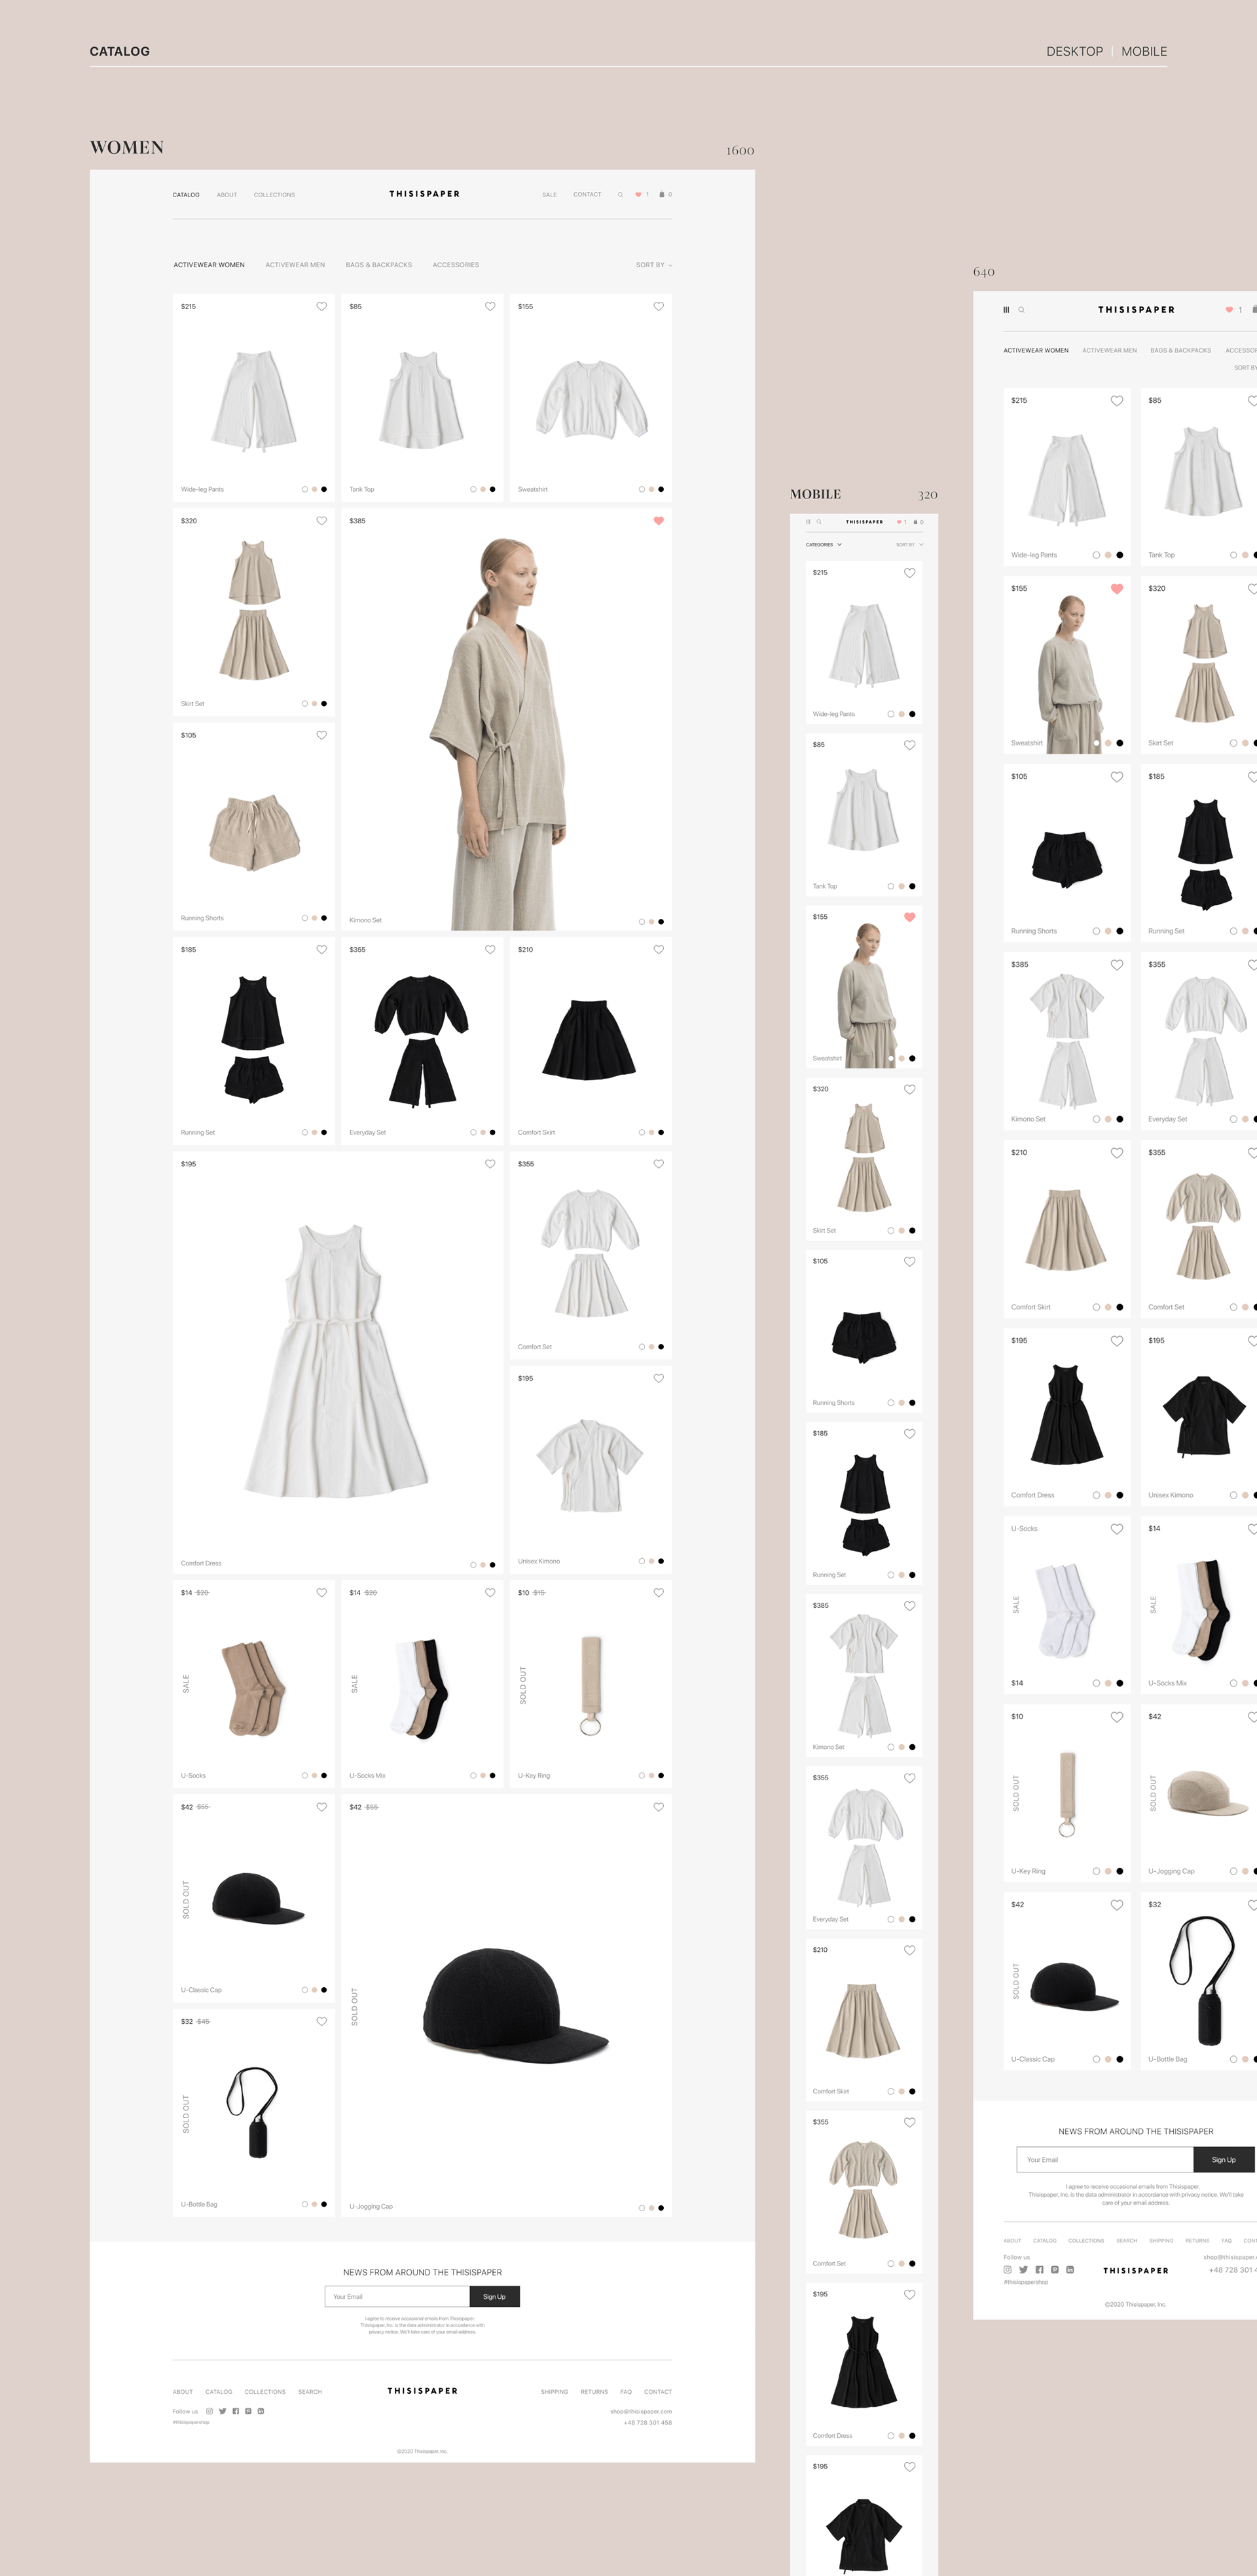Screen dimensions: 1257x2576
Task: Click the LinkedIn icon in desktop footer
Action: click(x=261, y=2411)
